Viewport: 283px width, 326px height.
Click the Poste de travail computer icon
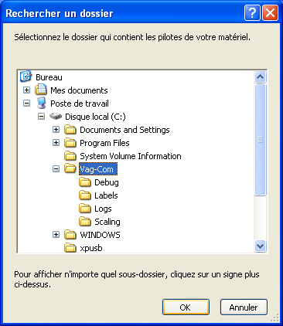[41, 103]
